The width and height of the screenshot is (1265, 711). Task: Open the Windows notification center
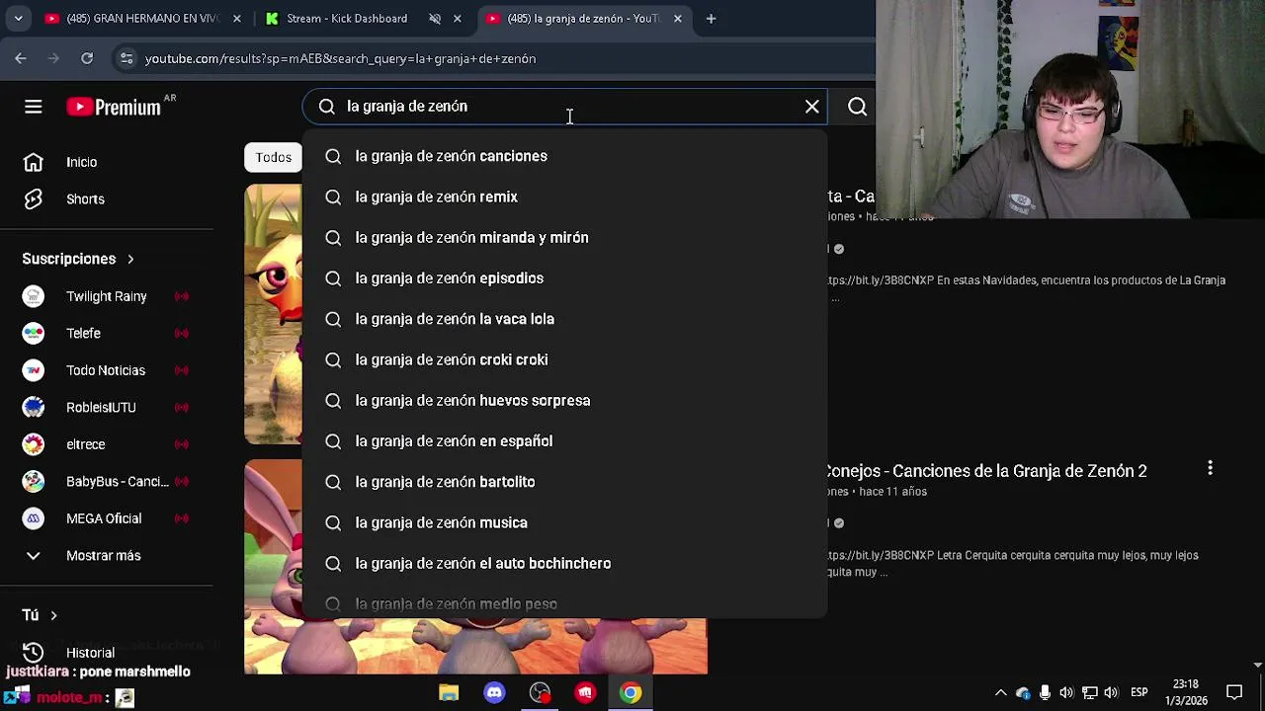[1234, 693]
